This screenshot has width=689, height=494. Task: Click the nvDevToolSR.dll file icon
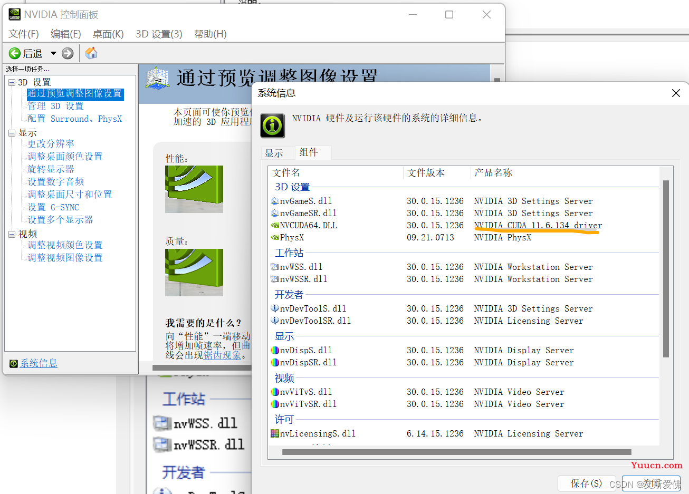point(274,321)
